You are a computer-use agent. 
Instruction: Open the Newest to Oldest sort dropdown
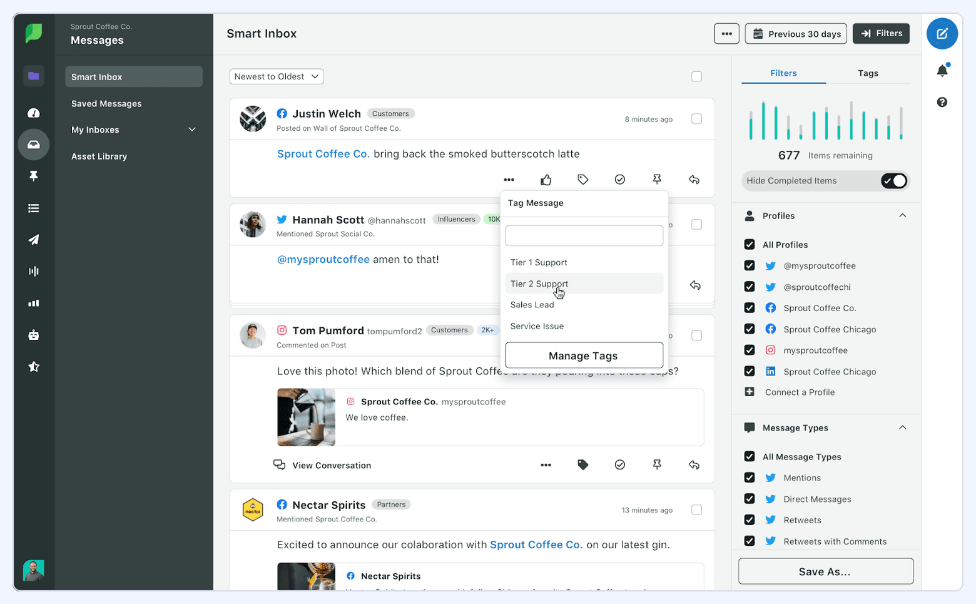pyautogui.click(x=276, y=76)
